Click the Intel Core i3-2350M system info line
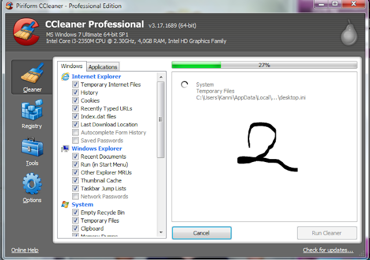 point(136,41)
